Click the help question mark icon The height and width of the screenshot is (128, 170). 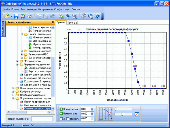click(97, 16)
